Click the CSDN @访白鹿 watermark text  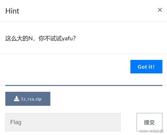151,131
